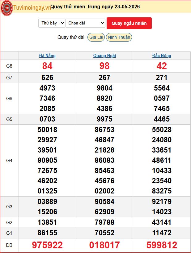Click G7 value 626
The image size is (191, 253).
coord(47,78)
